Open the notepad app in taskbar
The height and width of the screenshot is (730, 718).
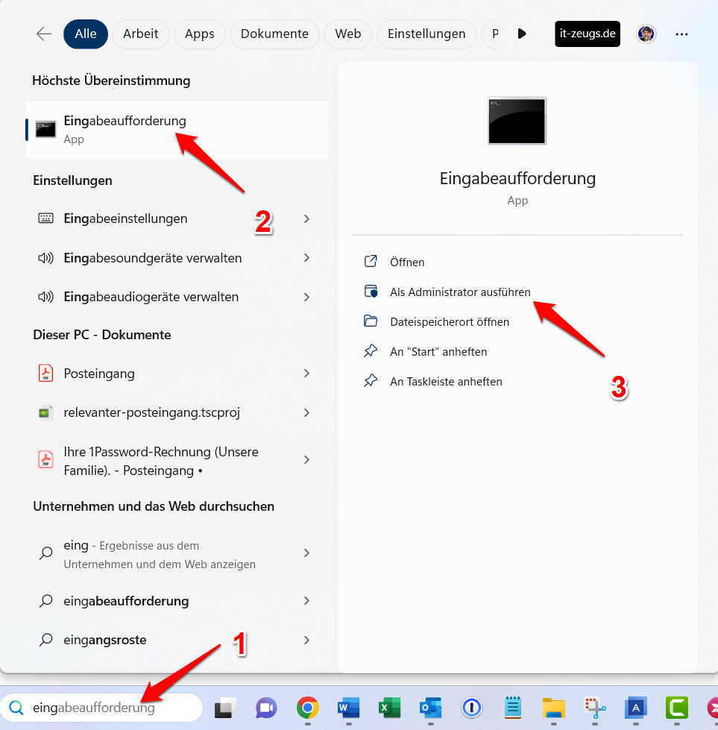[x=513, y=708]
